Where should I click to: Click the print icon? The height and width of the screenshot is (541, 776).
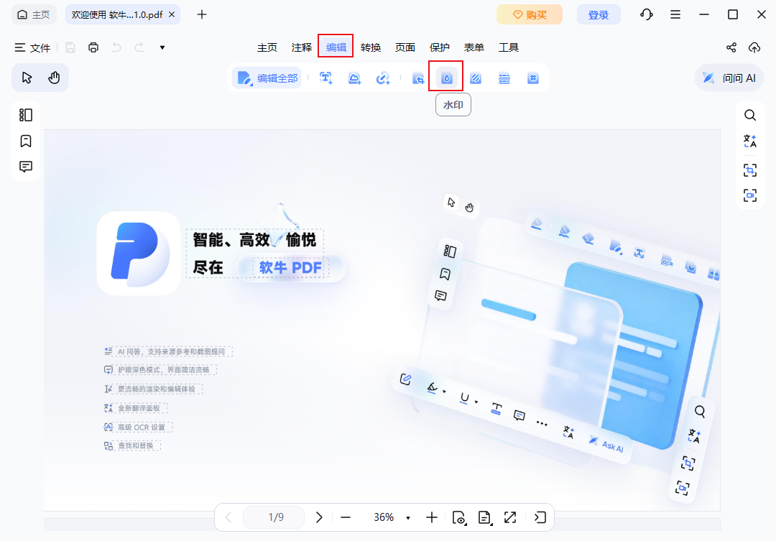[x=93, y=47]
